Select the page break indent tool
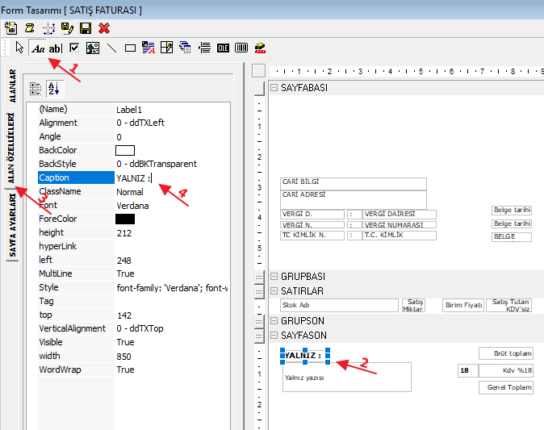544x430 pixels. pyautogui.click(x=204, y=48)
